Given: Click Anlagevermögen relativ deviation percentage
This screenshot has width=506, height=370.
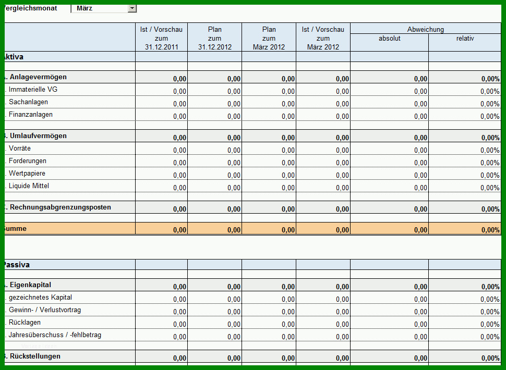Looking at the screenshot, I should [490, 79].
